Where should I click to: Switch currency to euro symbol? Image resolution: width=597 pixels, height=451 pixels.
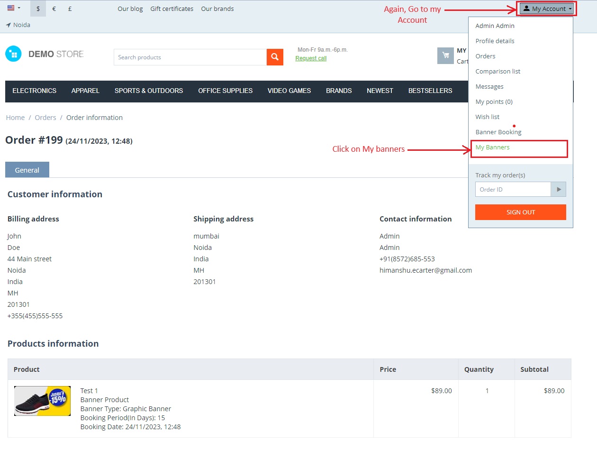pos(54,9)
